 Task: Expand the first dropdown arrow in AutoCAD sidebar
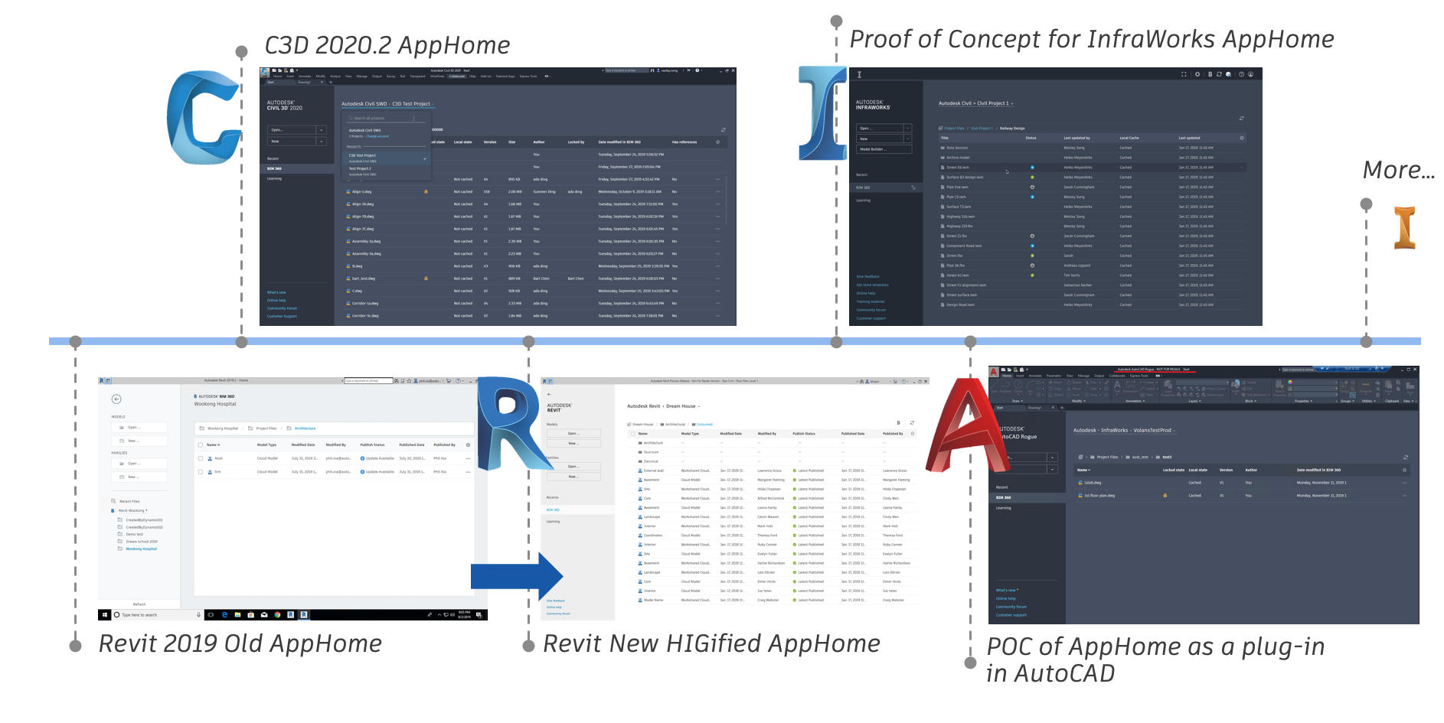1052,458
